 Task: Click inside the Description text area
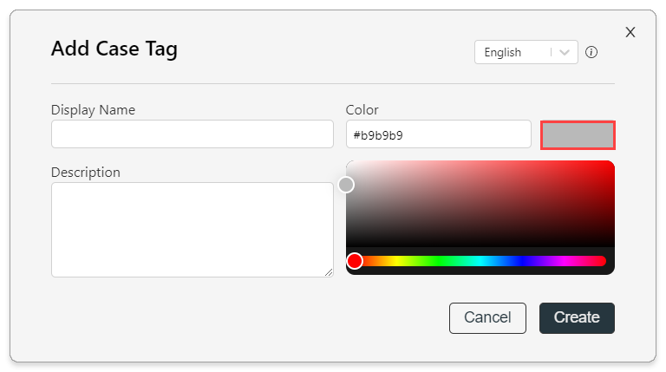(193, 230)
